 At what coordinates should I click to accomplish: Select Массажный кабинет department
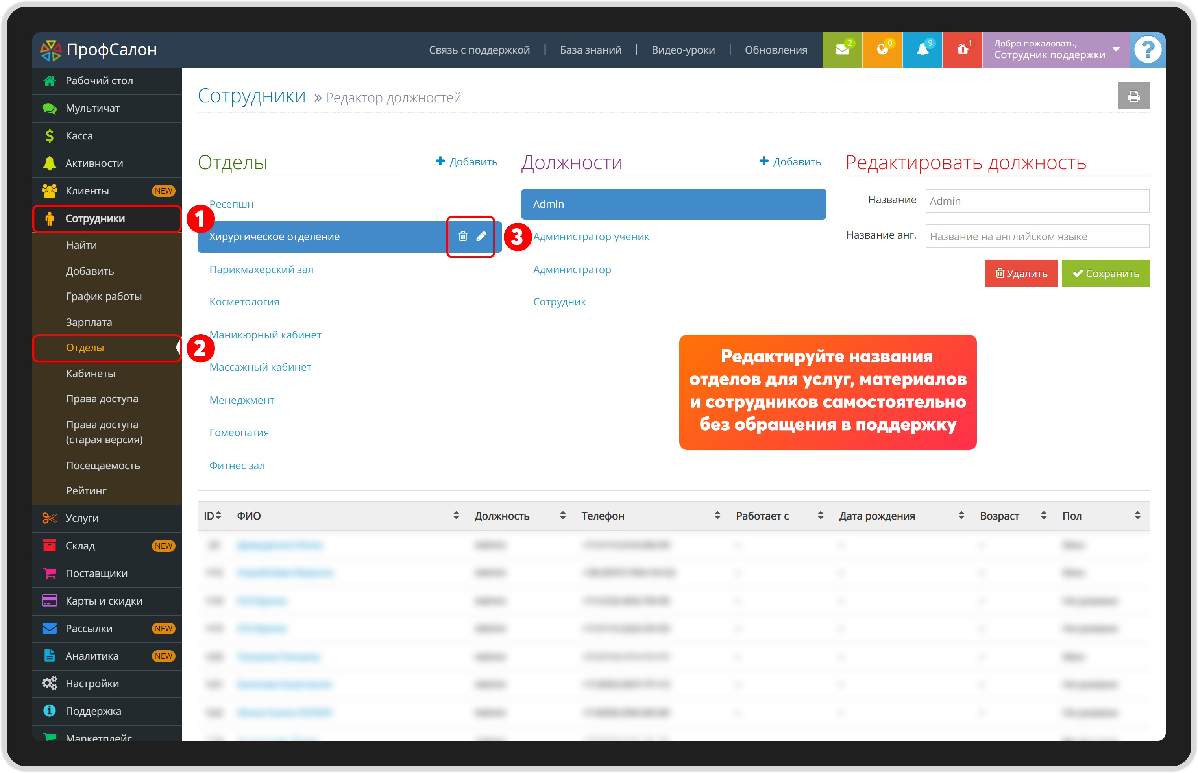coord(260,368)
